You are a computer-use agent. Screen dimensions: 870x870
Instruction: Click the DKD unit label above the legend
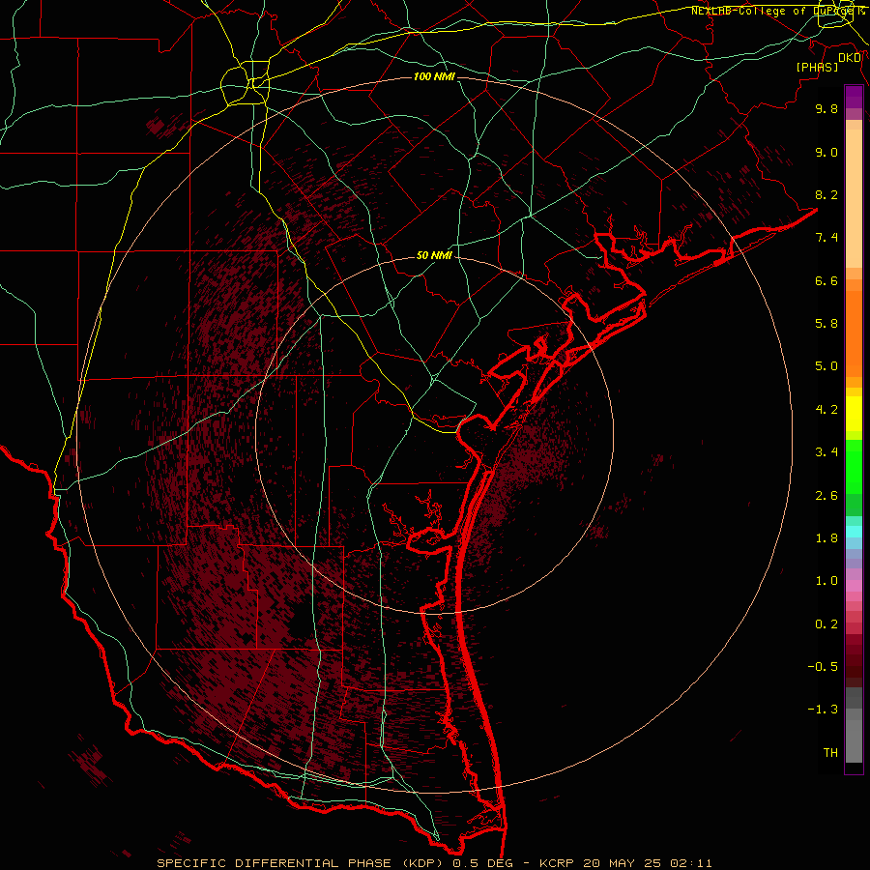[850, 58]
